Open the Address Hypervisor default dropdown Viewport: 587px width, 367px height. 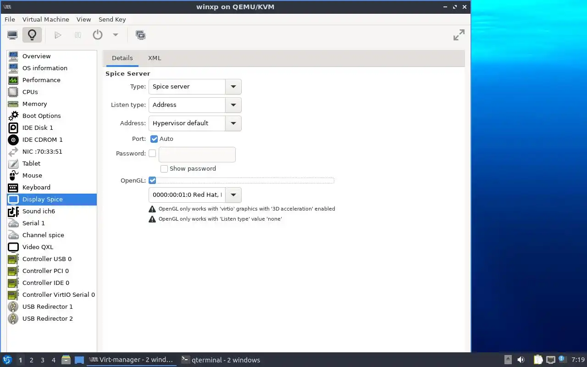(x=195, y=123)
